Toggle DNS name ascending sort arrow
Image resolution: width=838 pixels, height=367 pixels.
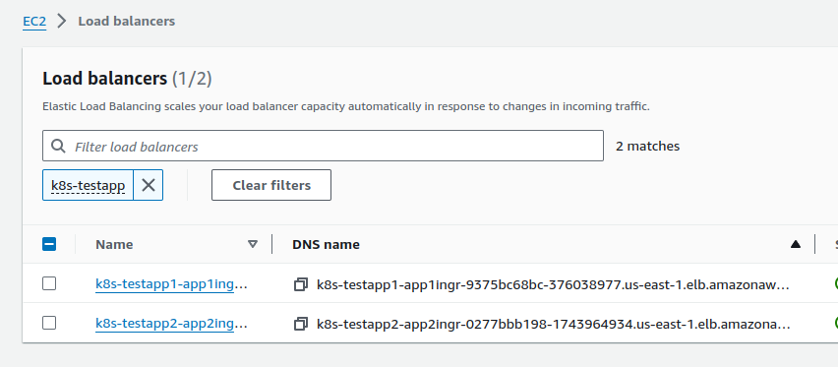point(796,244)
